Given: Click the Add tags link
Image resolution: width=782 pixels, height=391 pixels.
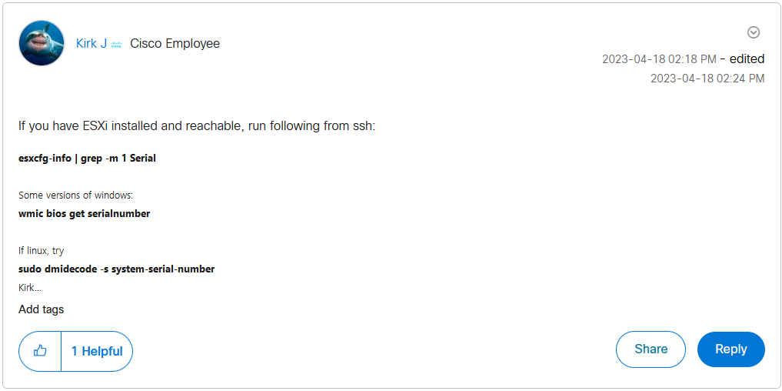Looking at the screenshot, I should (x=42, y=309).
